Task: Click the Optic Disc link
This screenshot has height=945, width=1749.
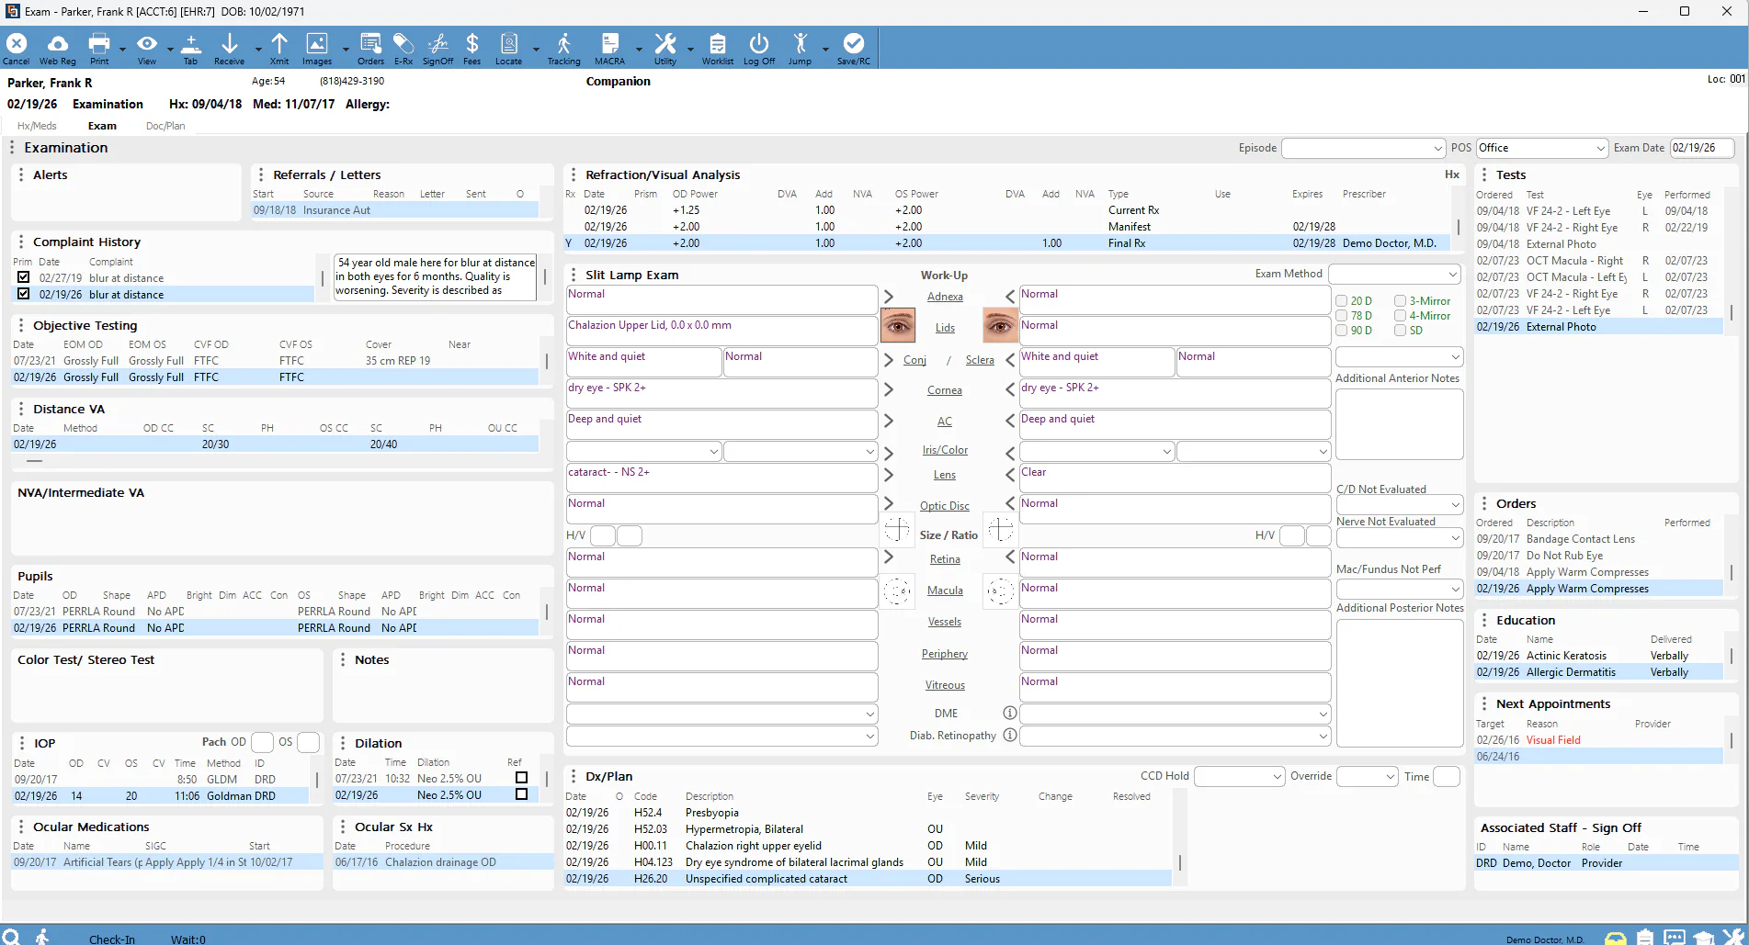Action: [945, 506]
